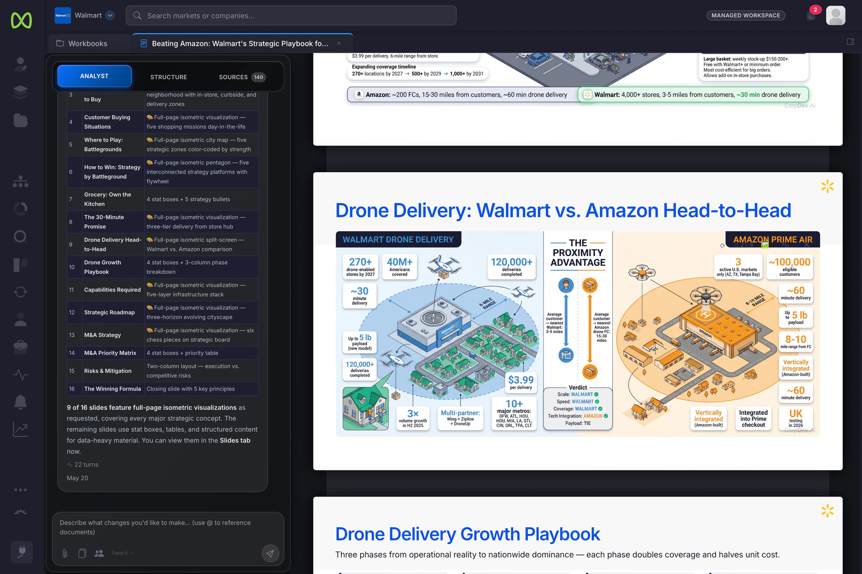Open the kanban board sidebar icon
The height and width of the screenshot is (574, 862).
point(20,265)
